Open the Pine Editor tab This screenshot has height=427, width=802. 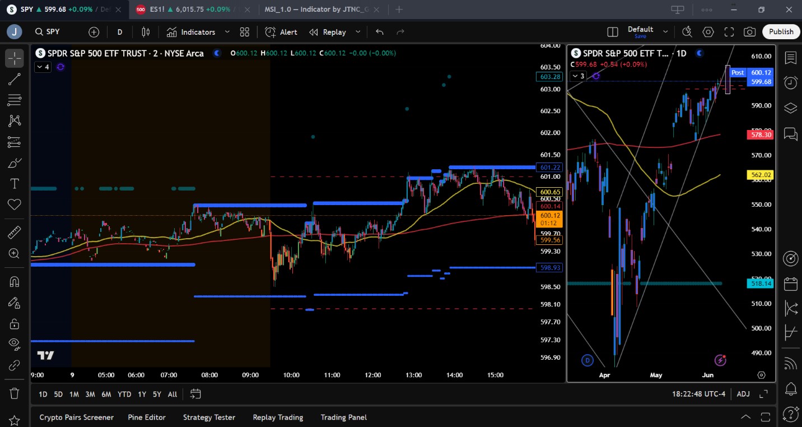pos(147,417)
